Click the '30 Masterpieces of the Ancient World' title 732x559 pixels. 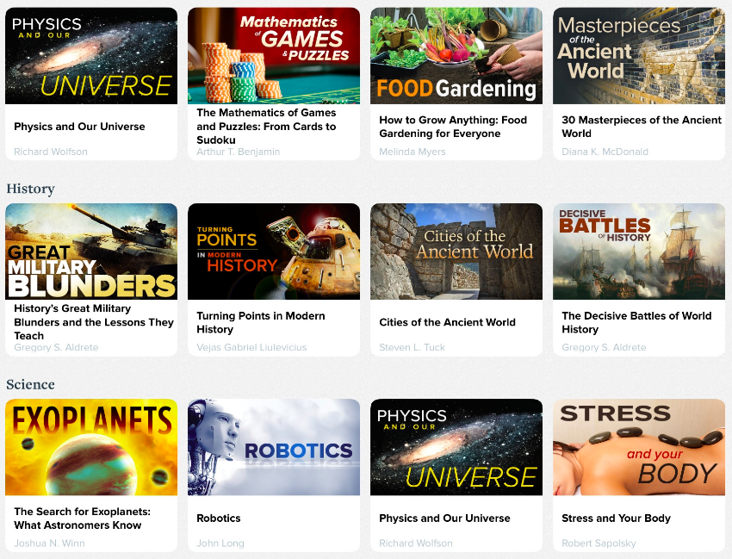click(642, 127)
